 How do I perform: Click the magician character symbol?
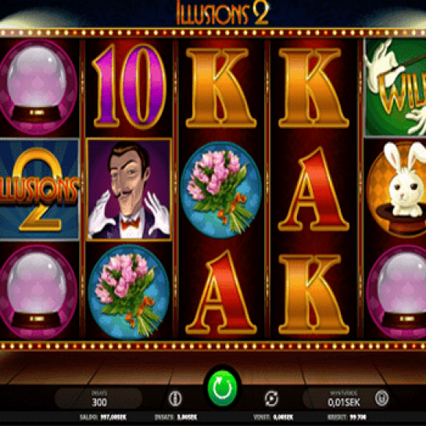point(129,189)
